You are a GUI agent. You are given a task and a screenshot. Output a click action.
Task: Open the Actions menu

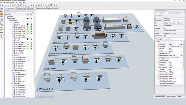12,3
